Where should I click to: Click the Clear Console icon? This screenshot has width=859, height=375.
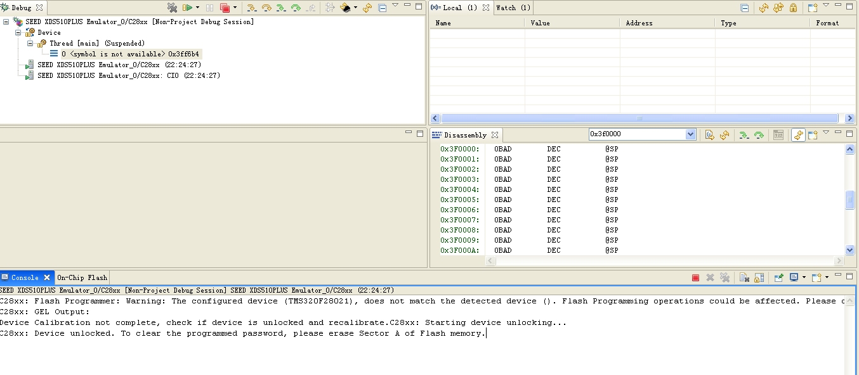(744, 277)
